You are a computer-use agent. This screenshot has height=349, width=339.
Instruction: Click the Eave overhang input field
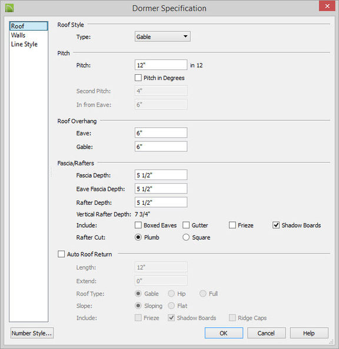161,133
